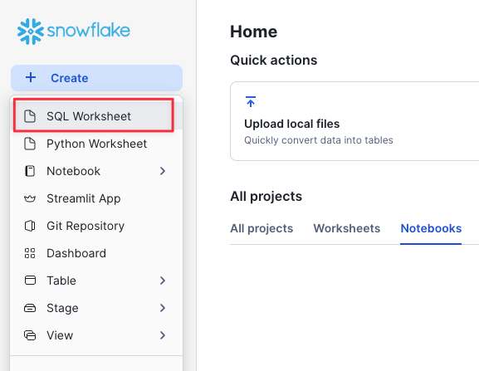479x371 pixels.
Task: Click the Create button
Action: pyautogui.click(x=96, y=78)
